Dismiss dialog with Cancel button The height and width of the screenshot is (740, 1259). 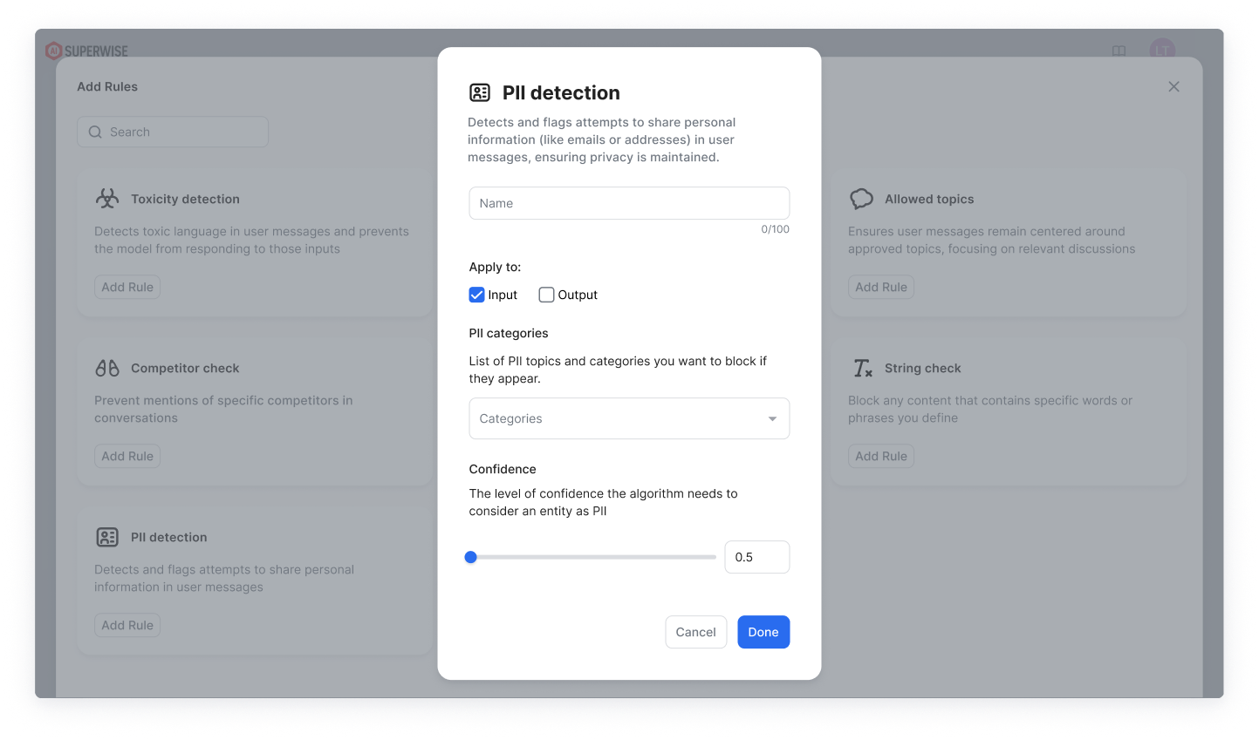point(695,632)
